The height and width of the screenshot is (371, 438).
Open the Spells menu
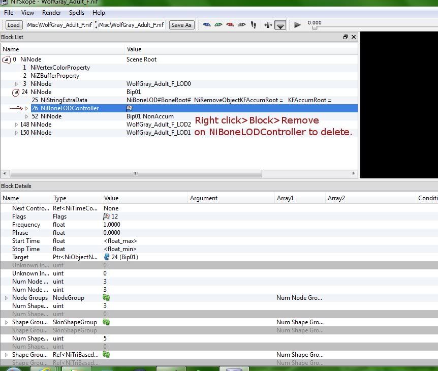point(77,13)
